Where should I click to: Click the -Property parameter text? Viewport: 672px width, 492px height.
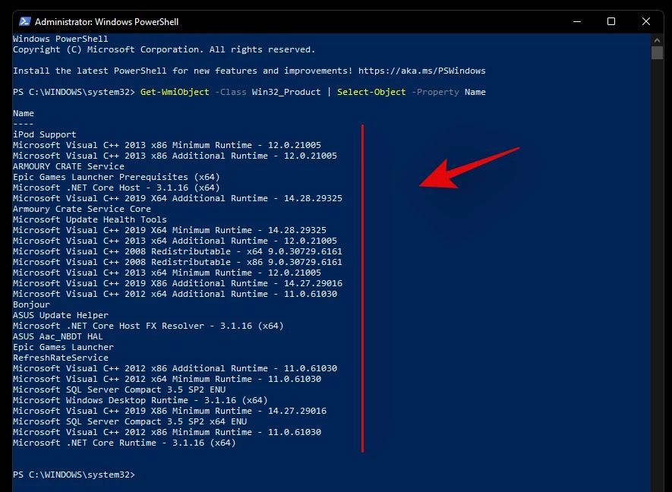pyautogui.click(x=435, y=92)
